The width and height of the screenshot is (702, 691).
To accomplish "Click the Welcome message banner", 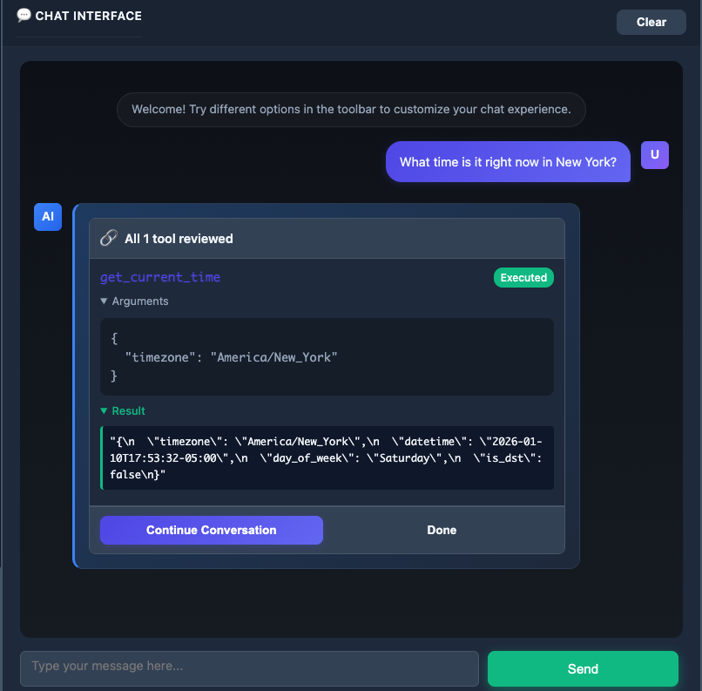I will 351,110.
